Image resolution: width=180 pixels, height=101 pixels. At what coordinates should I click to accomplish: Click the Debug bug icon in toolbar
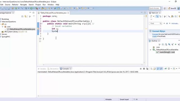point(26,8)
